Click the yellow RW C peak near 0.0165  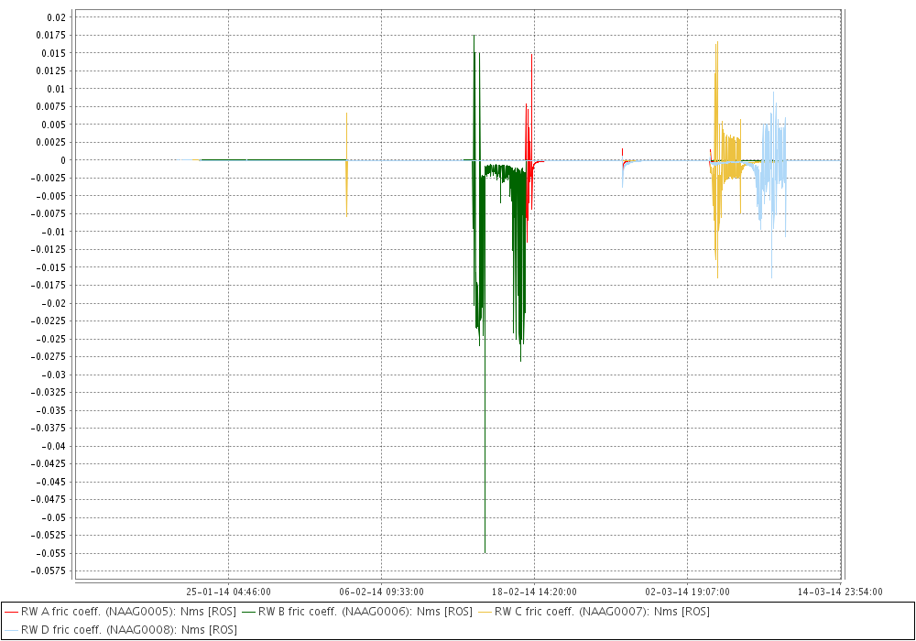coord(717,44)
